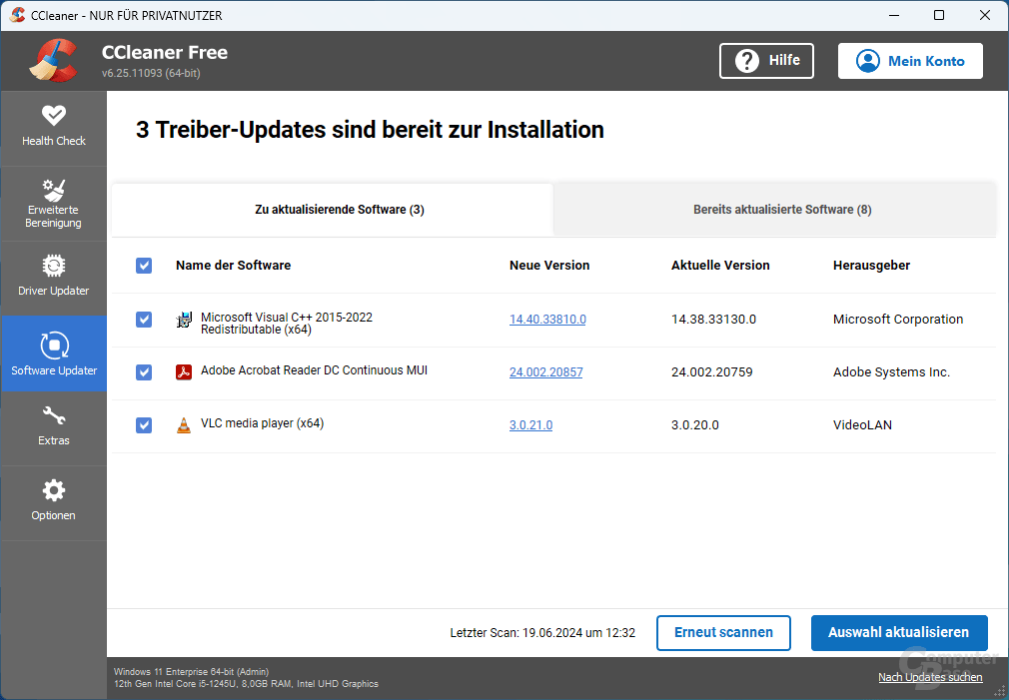Click publisher VideoLAN
Screen dimensions: 1009x700
(x=862, y=425)
